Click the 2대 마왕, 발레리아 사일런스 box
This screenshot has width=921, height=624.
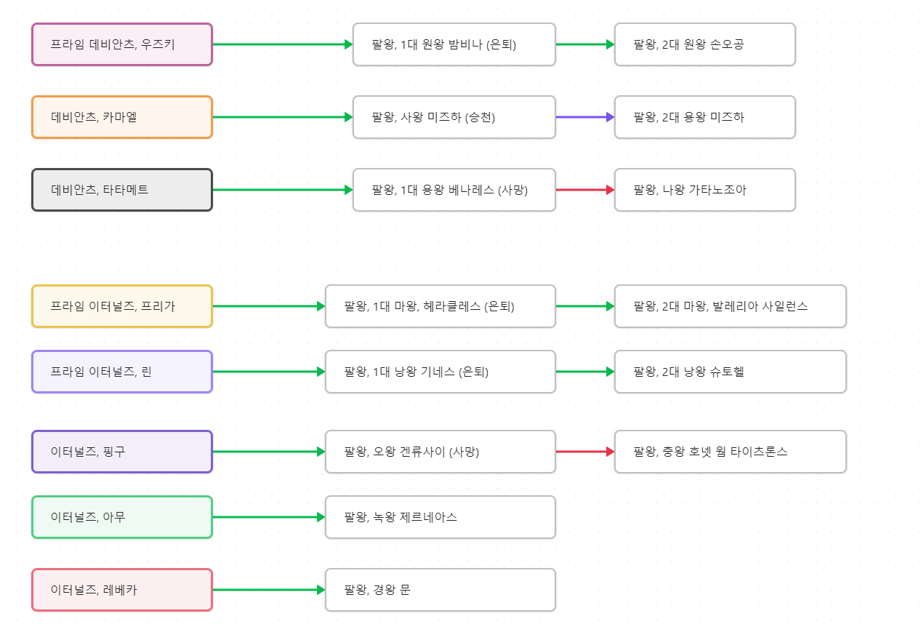click(x=731, y=306)
